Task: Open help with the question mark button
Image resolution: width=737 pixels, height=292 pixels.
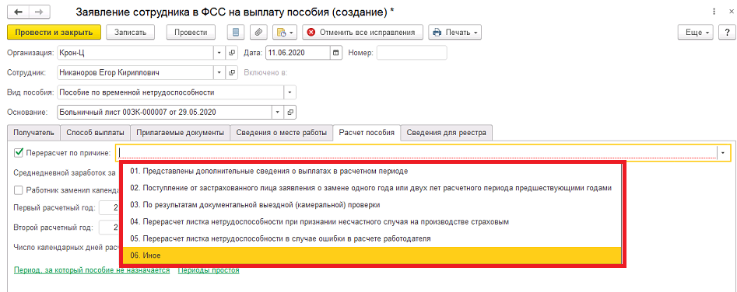Action: (x=726, y=33)
